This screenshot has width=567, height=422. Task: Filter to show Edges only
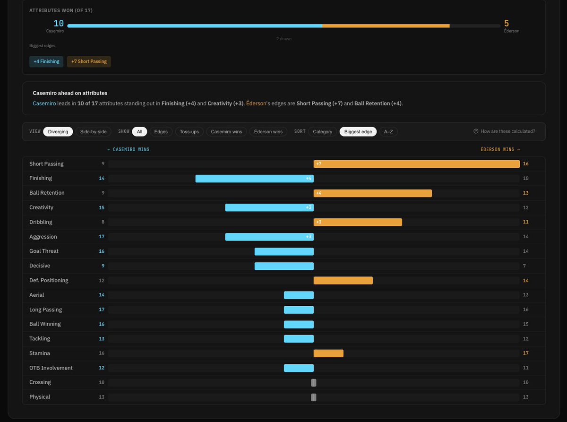pos(161,131)
